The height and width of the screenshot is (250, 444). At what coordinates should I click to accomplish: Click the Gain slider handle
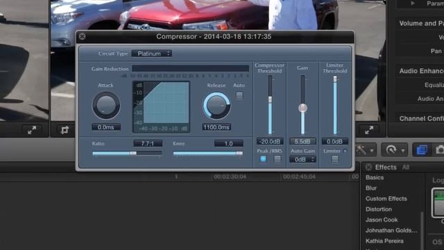point(302,108)
